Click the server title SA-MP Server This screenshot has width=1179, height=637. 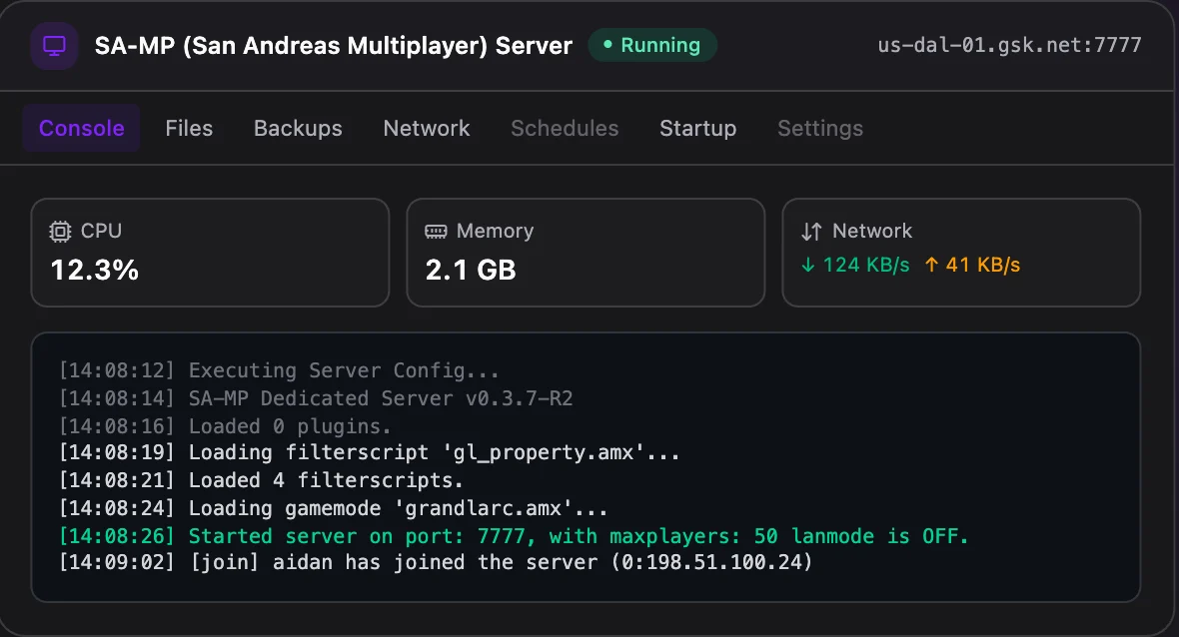tap(333, 46)
